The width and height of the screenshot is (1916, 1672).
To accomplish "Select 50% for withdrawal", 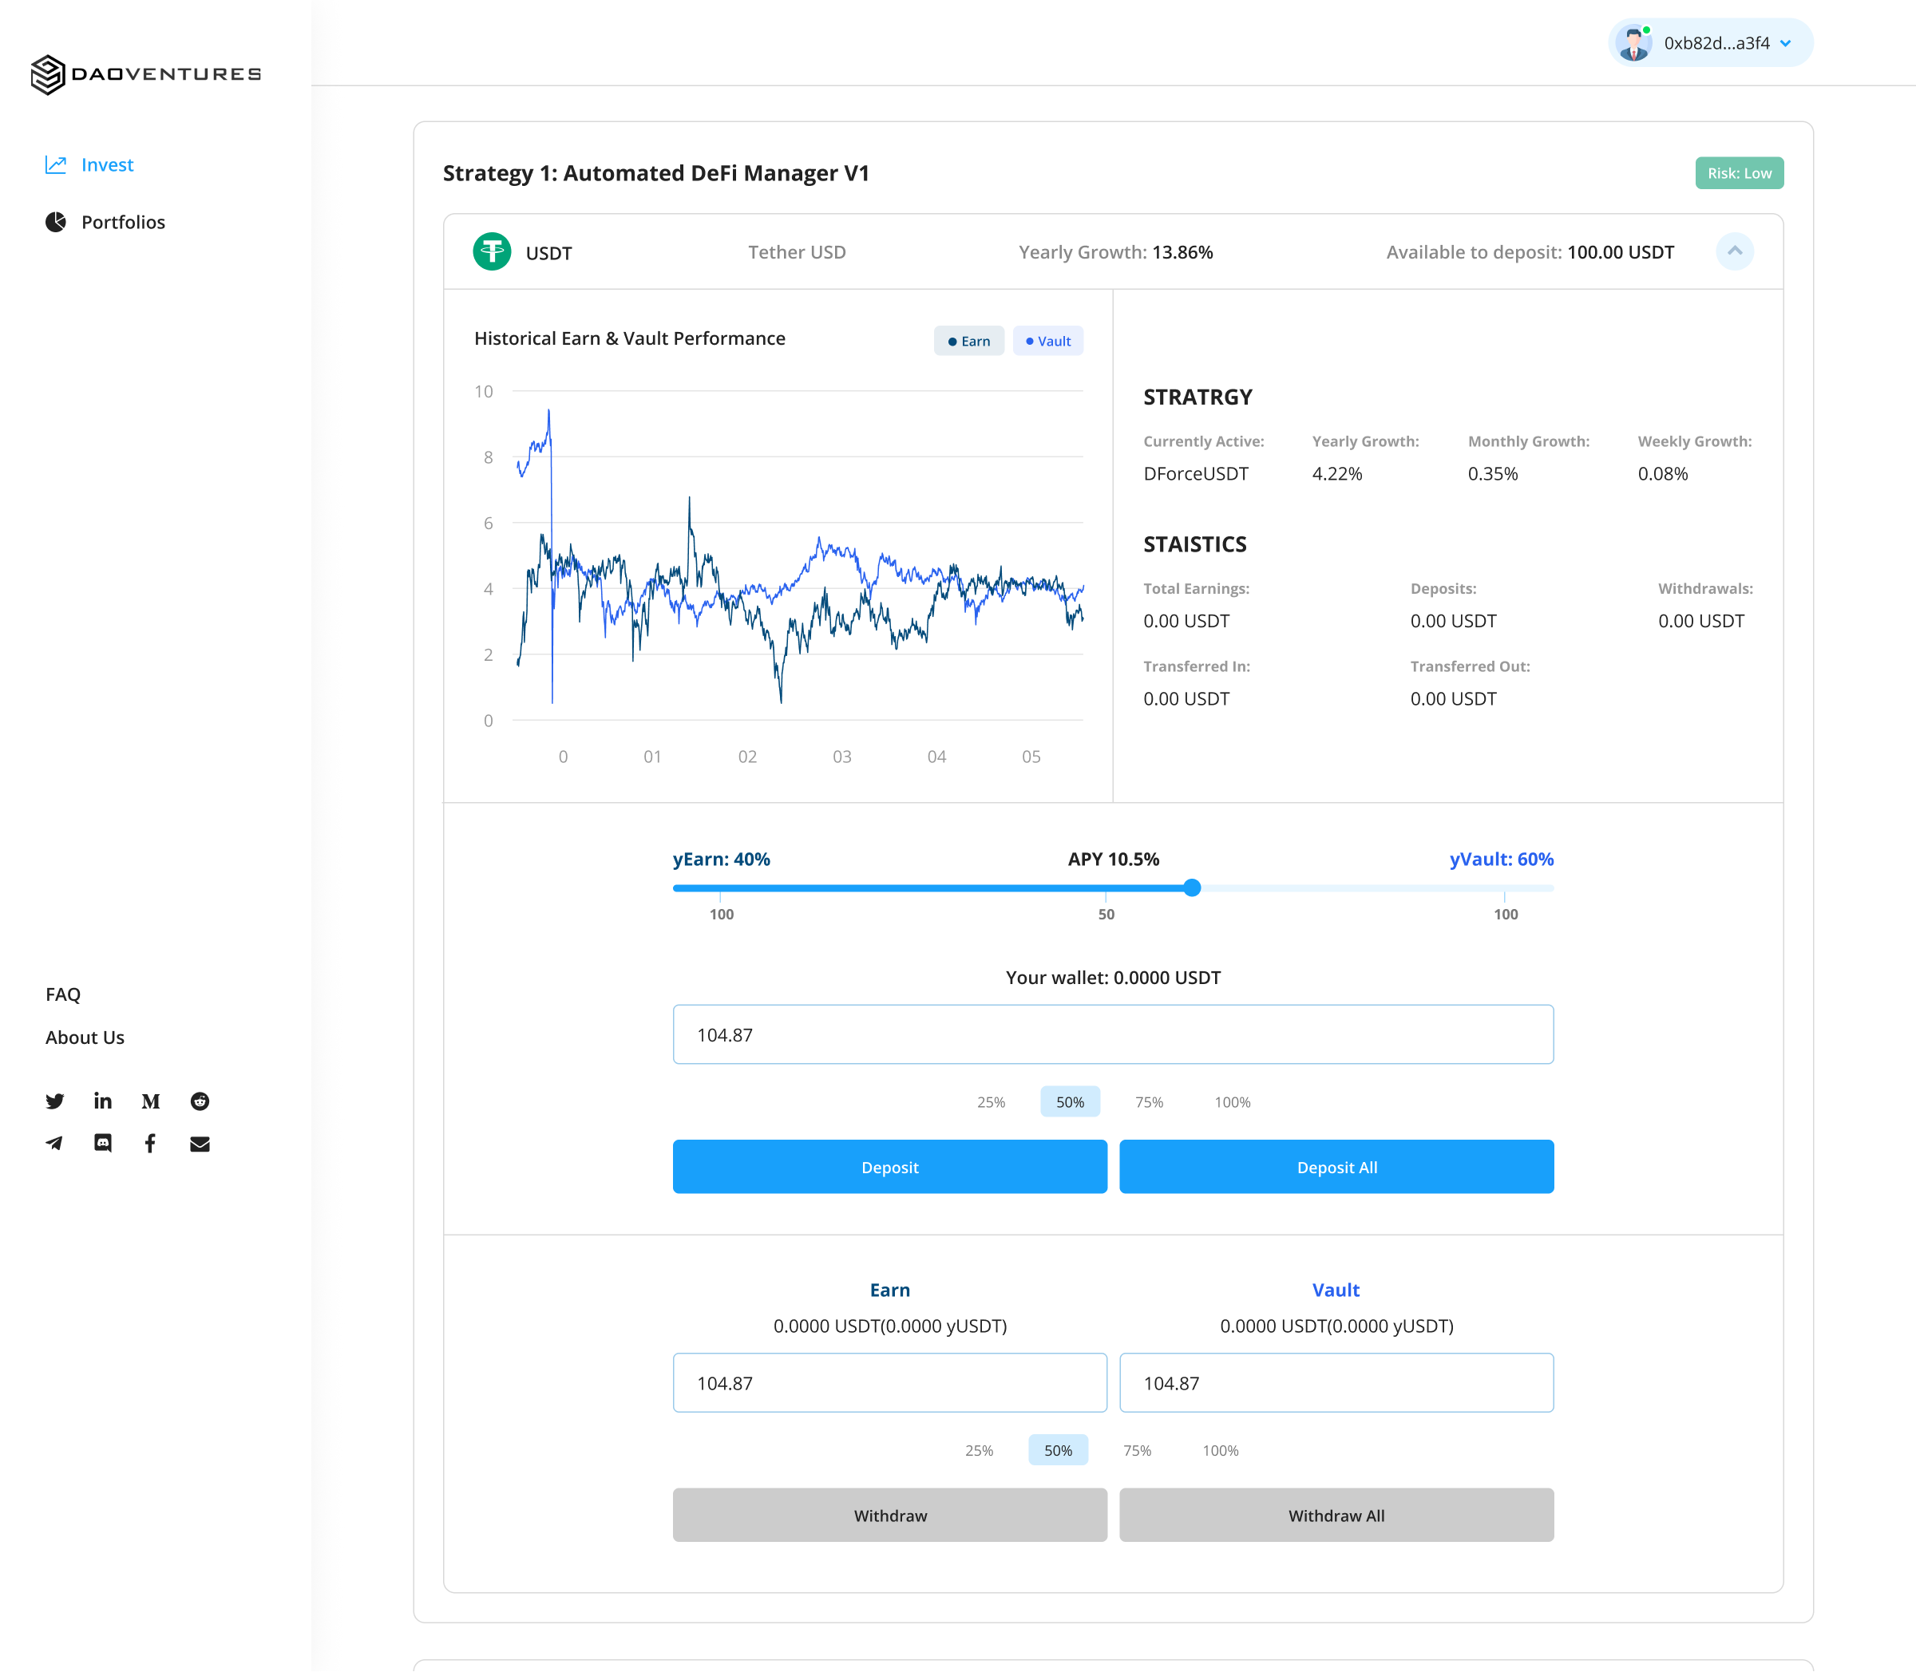I will click(1058, 1451).
